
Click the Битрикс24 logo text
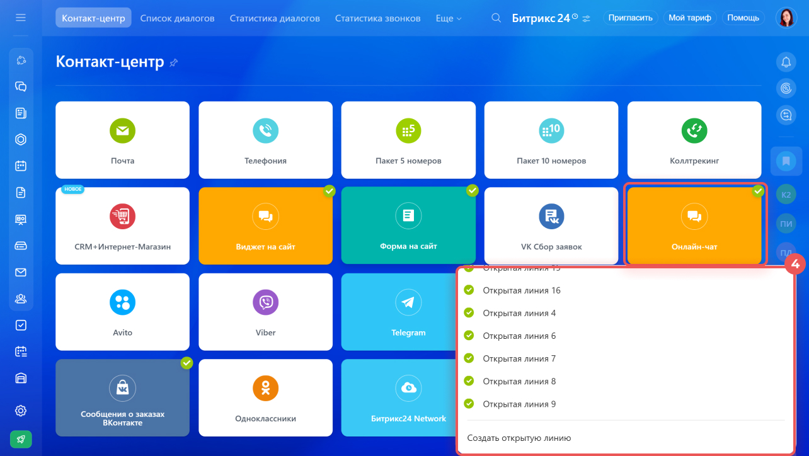tap(541, 18)
